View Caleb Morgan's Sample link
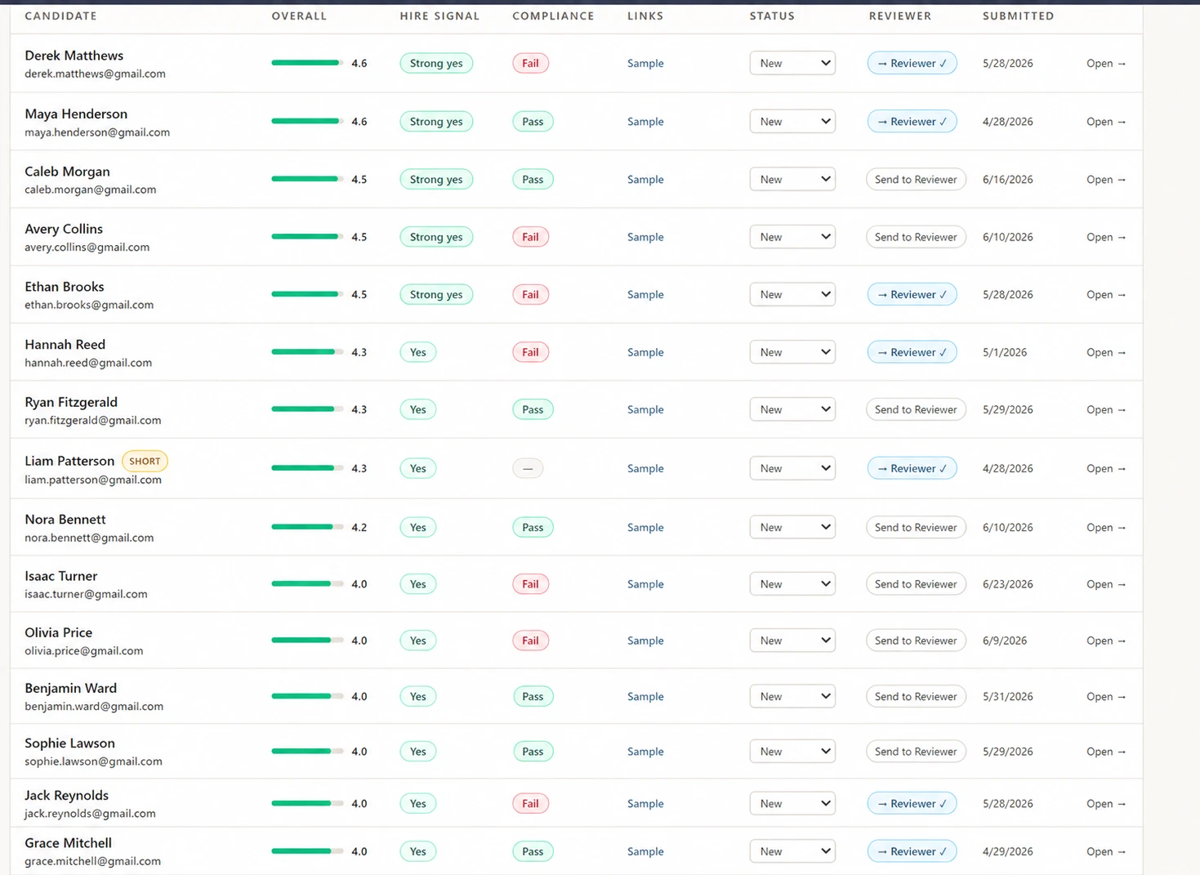 645,179
